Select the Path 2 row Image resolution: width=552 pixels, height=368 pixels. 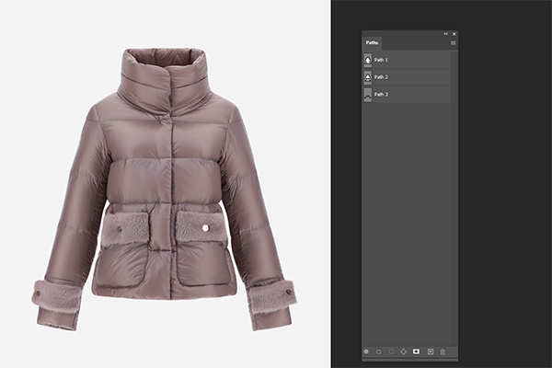click(x=407, y=77)
